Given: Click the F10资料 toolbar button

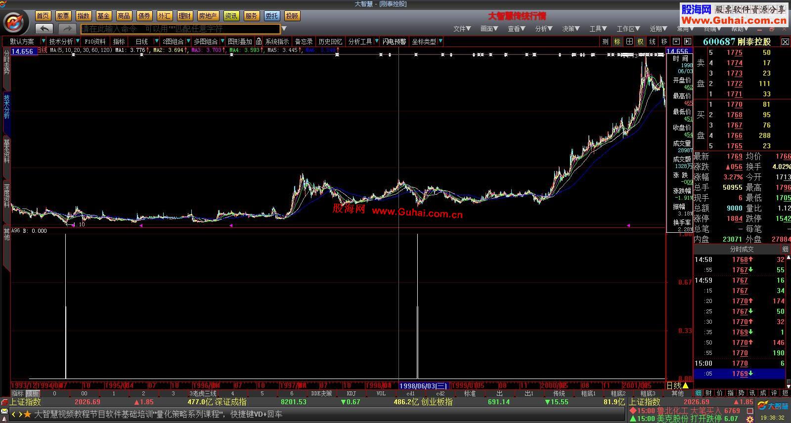Looking at the screenshot, I should 94,42.
